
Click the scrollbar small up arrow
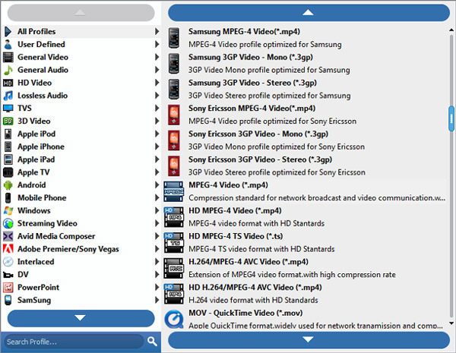[451, 30]
